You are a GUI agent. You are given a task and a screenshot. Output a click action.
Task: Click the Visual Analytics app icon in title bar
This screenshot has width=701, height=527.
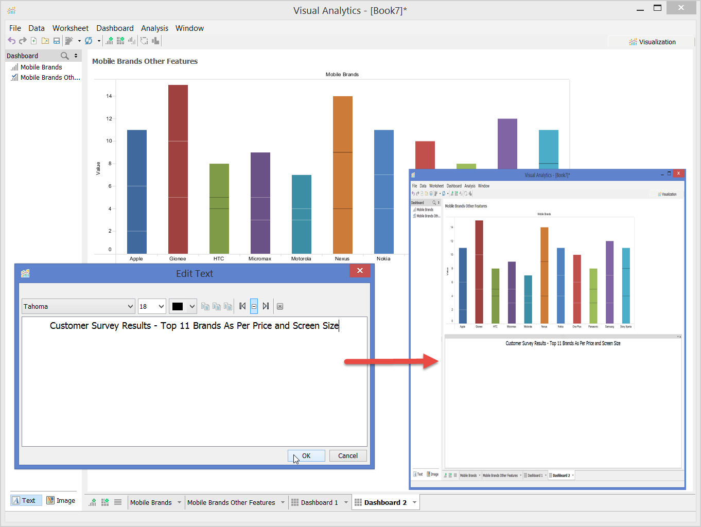coord(11,10)
